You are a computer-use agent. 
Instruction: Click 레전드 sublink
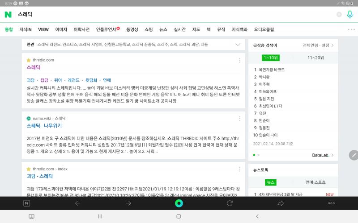click(x=73, y=80)
